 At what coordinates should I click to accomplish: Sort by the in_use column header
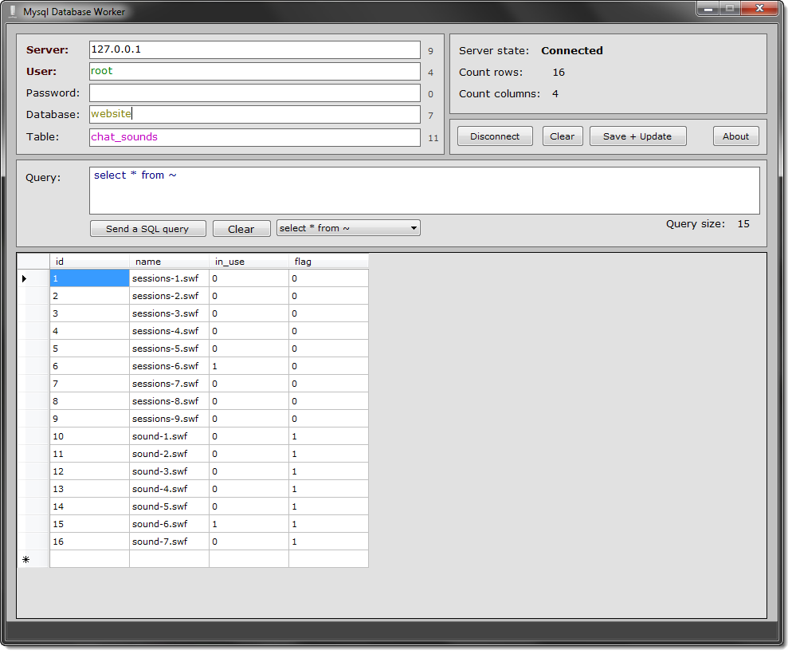point(248,262)
